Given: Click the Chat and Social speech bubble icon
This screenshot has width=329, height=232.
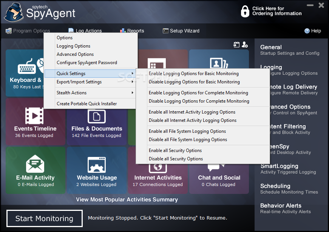Looking at the screenshot, I should coord(216,167).
